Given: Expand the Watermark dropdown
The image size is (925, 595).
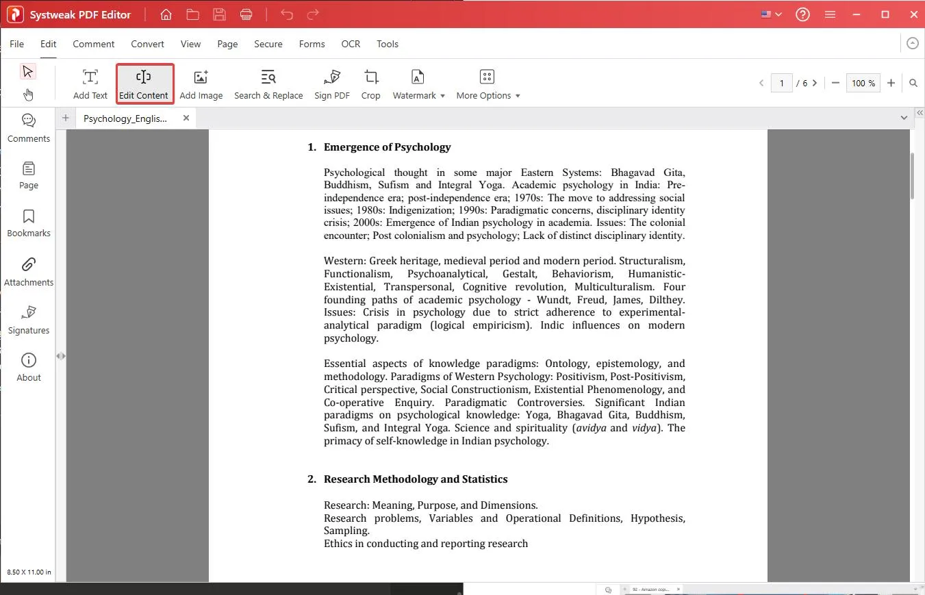Looking at the screenshot, I should click(419, 84).
